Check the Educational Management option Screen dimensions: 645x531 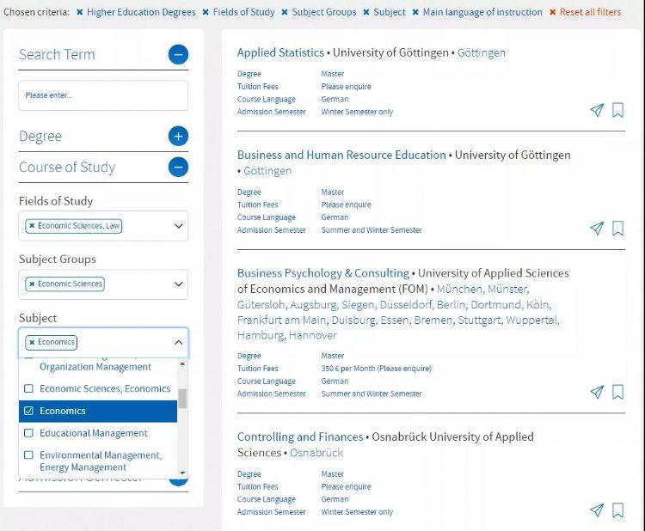[x=28, y=433]
